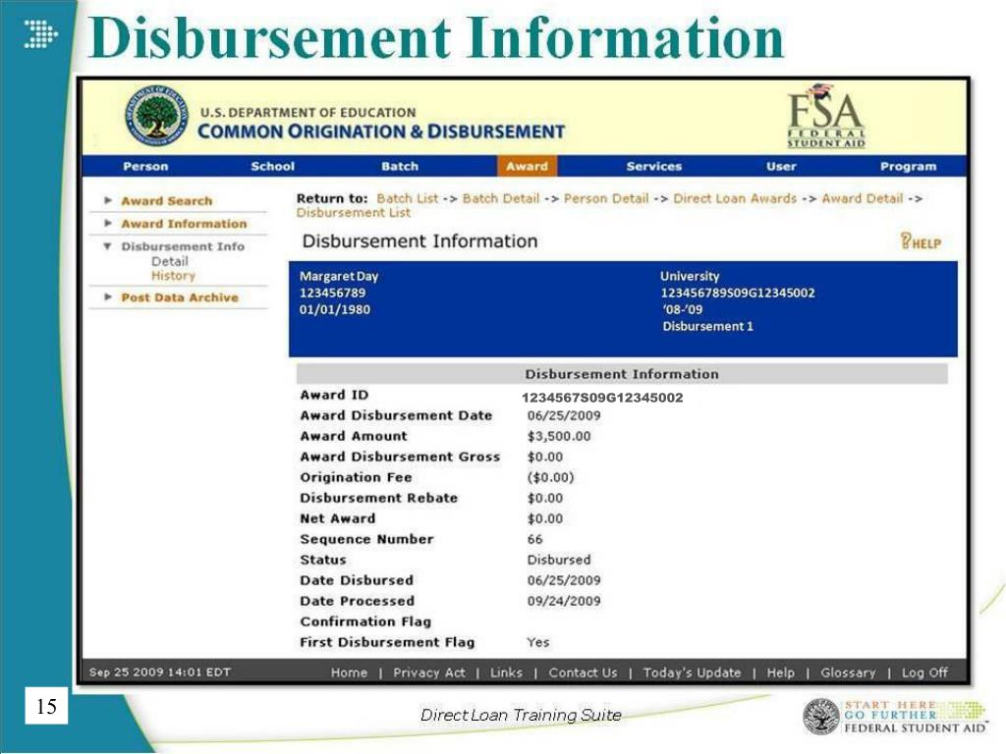Select the Award tab
Image resolution: width=1006 pixels, height=754 pixels.
pos(527,166)
